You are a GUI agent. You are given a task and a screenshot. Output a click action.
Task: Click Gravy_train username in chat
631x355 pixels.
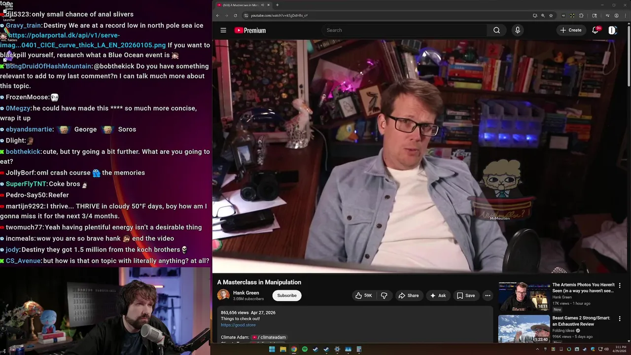24,25
